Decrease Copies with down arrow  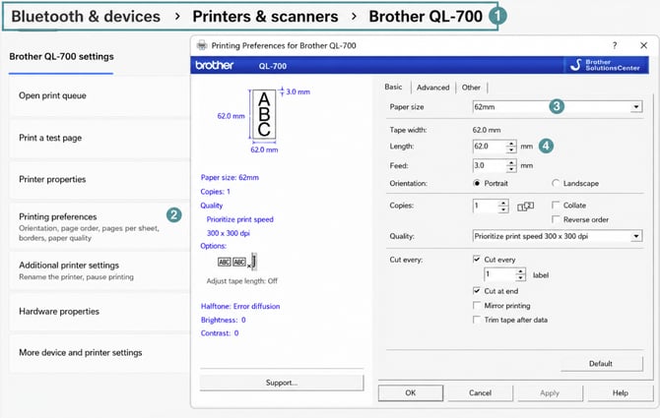(503, 209)
